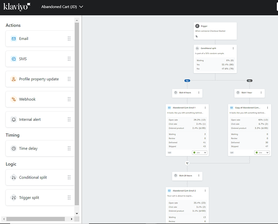Grab the drag handle on SMS action
The width and height of the screenshot is (278, 224).
tap(69, 59)
